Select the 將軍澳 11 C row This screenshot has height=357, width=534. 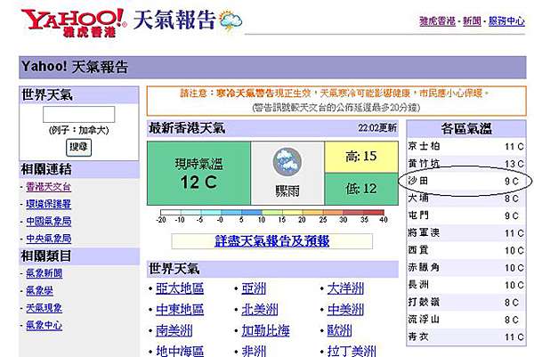point(465,233)
